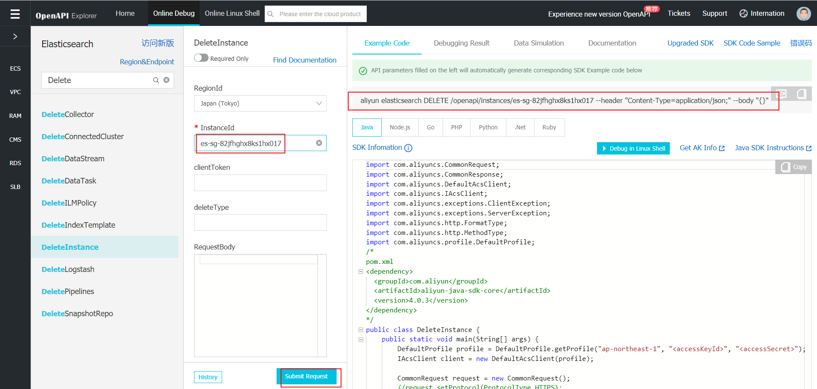
Task: Open the Online Debug menu item
Action: [x=174, y=14]
